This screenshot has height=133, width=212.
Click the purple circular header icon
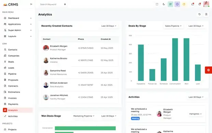click(177, 4)
